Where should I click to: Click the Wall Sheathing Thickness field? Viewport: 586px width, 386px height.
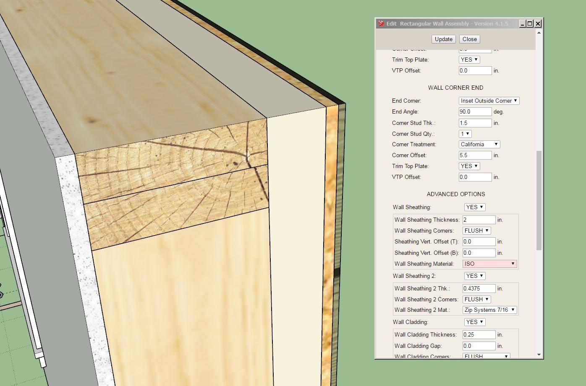tap(479, 220)
